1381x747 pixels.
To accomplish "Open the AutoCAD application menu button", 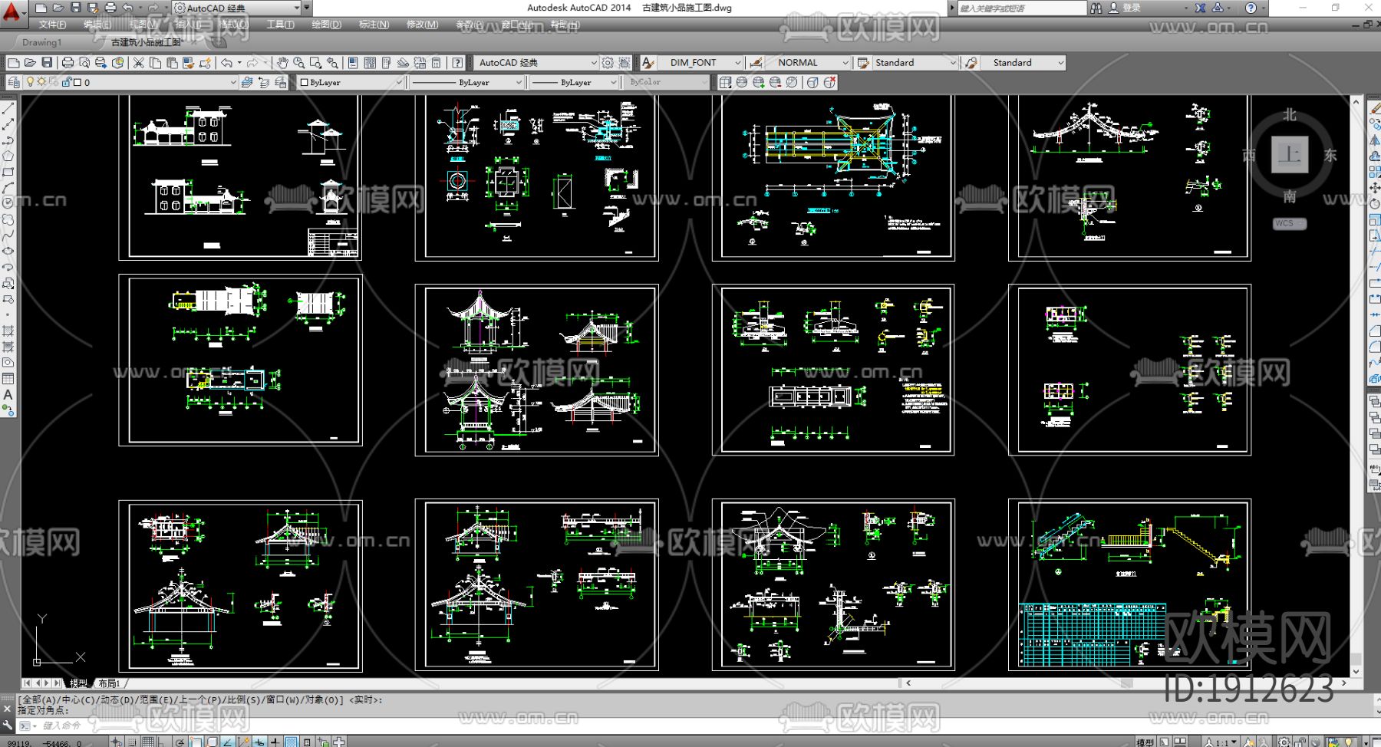I will point(12,12).
